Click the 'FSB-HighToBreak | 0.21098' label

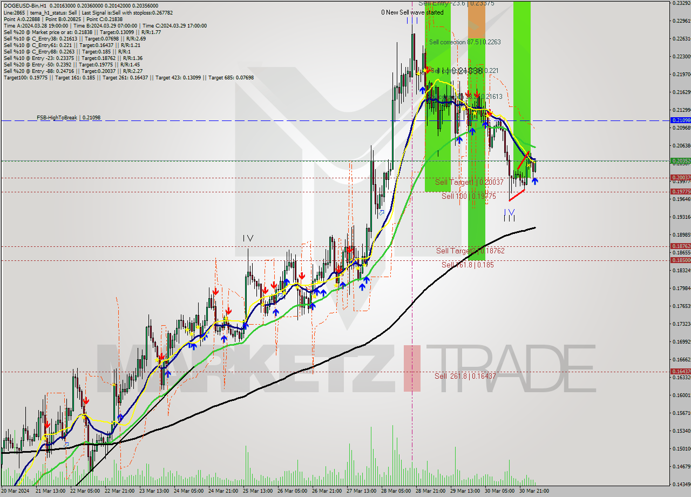click(x=69, y=117)
